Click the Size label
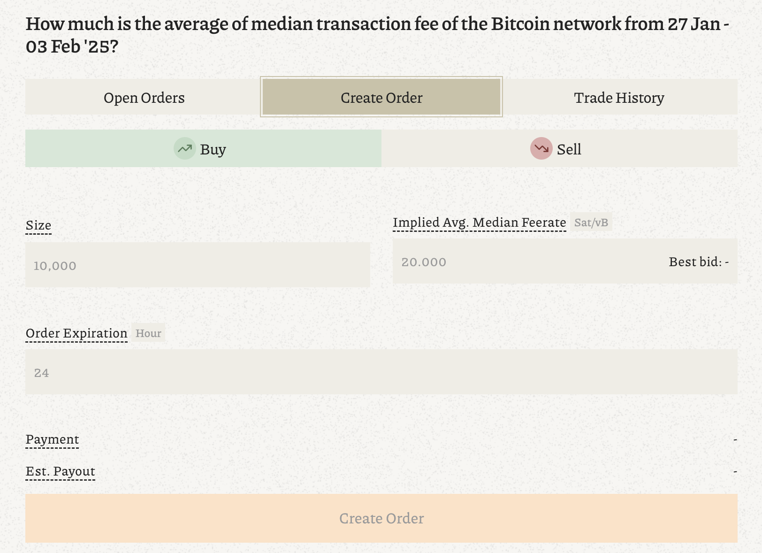The width and height of the screenshot is (762, 553). (x=38, y=225)
